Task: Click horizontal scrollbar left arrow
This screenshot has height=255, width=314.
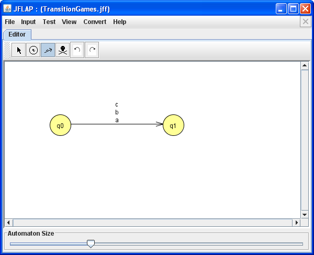Action: (x=8, y=223)
